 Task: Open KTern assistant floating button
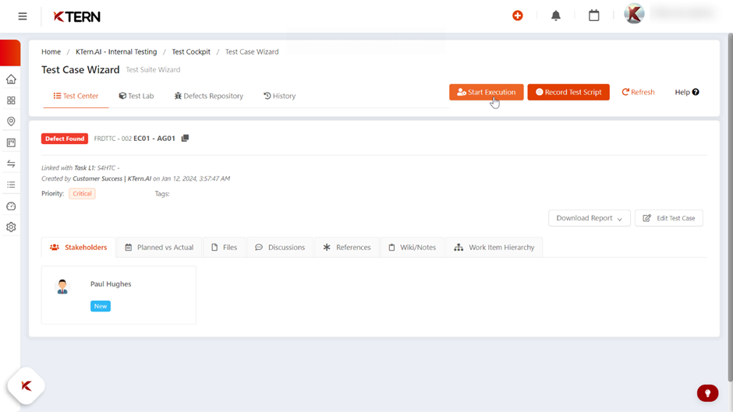(27, 386)
